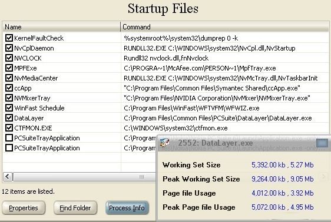Select the KernelFaultCheck row name
331x222 pixels.
(39, 38)
